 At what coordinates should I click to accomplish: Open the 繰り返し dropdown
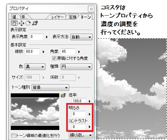point(81,135)
